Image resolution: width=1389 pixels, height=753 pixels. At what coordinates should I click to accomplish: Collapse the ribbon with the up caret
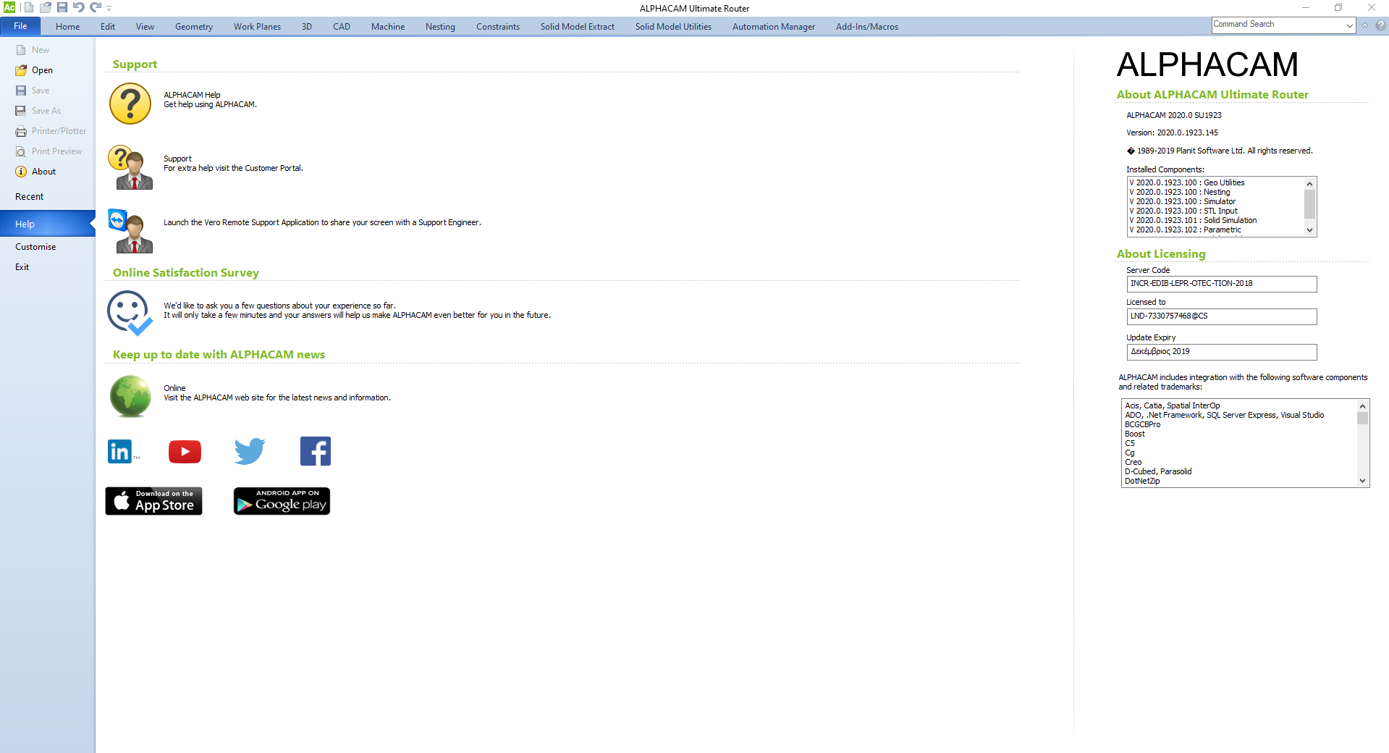pos(1365,25)
